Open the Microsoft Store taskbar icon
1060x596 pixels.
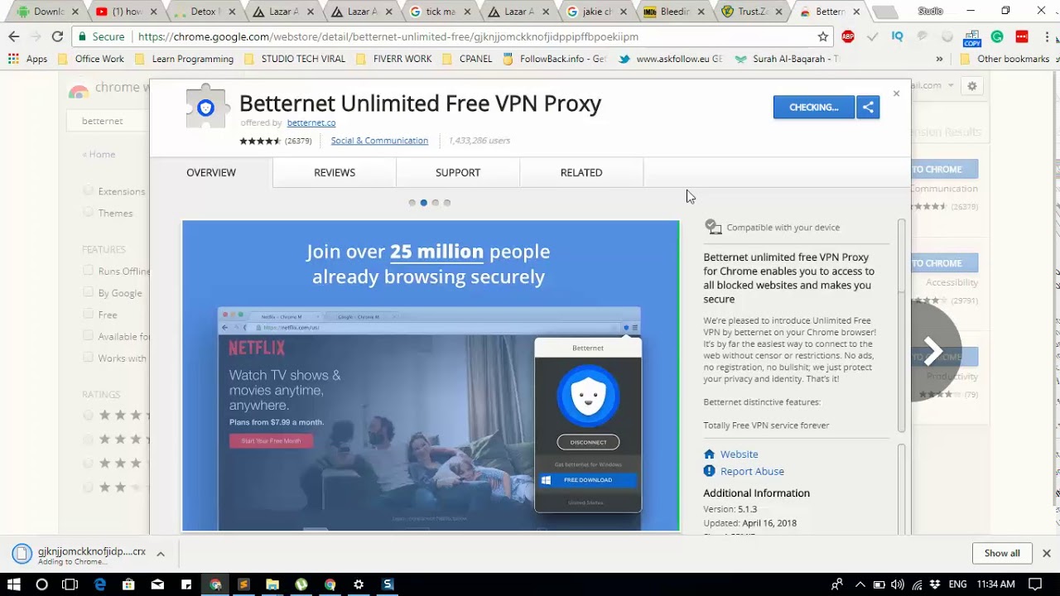coord(128,584)
